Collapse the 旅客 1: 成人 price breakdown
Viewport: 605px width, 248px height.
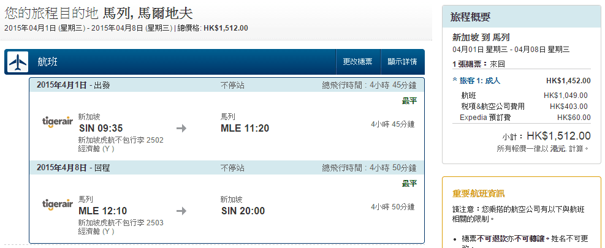coord(455,80)
